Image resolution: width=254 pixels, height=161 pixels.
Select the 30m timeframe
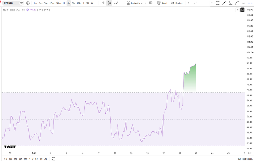(58, 3)
